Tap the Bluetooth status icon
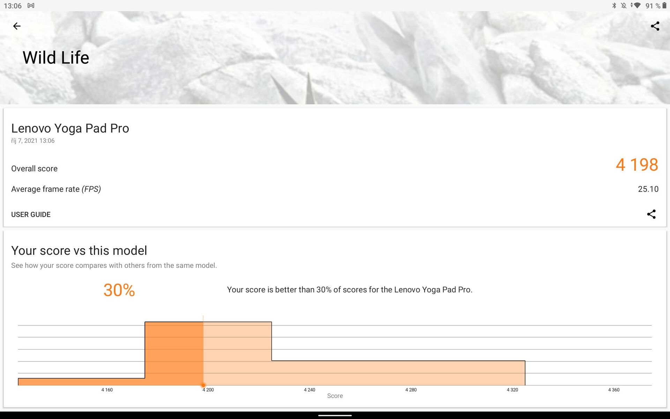Viewport: 670px width, 419px height. pyautogui.click(x=614, y=6)
